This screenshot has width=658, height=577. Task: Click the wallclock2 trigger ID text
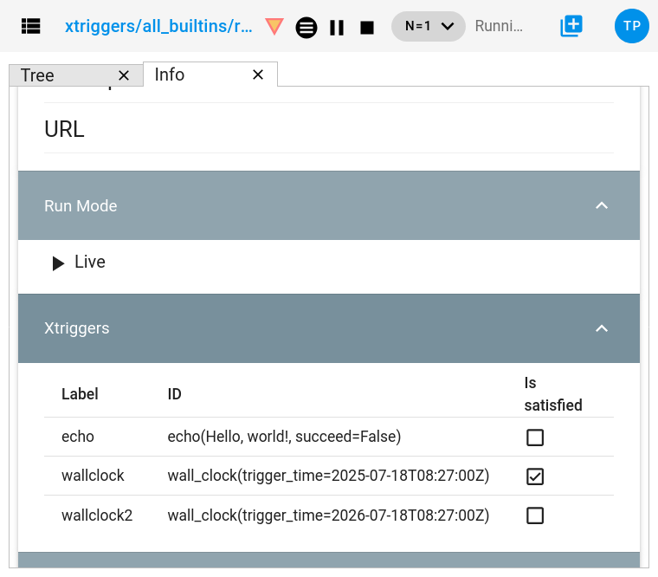(328, 515)
